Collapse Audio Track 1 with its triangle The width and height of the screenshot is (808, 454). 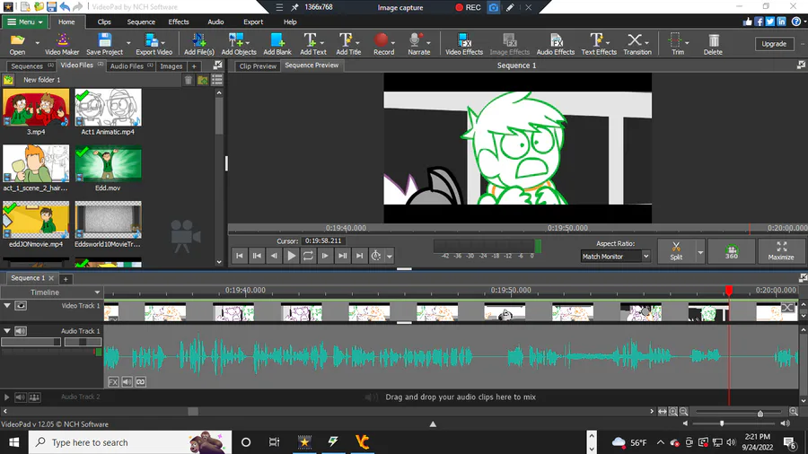tap(7, 331)
